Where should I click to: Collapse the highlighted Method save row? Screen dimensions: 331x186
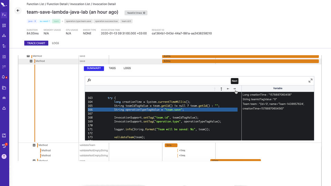(31, 61)
